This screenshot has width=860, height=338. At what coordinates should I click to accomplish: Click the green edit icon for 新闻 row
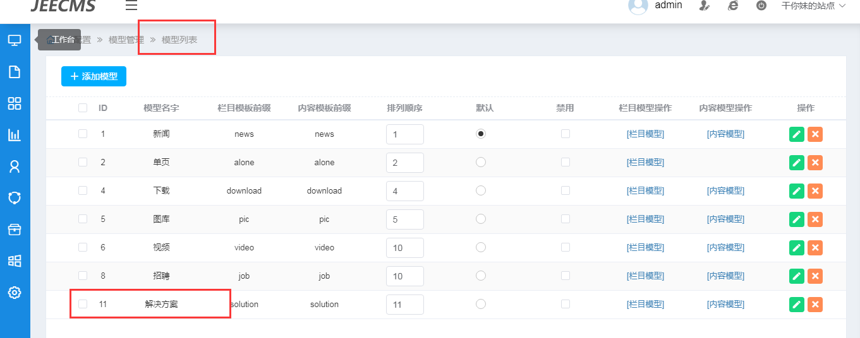(x=797, y=134)
